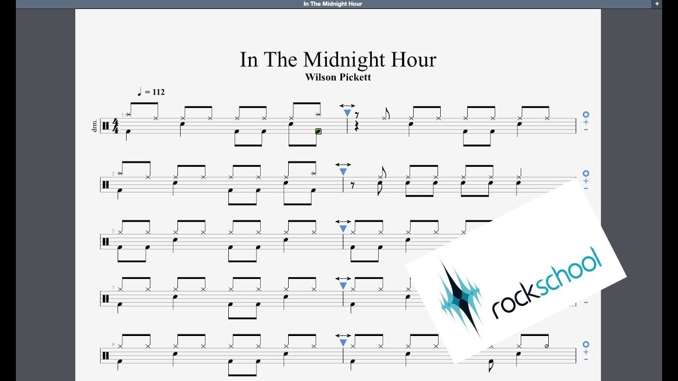Select the 'In The Midnight Hour' document tab
Image resolution: width=678 pixels, height=381 pixels.
coord(333,4)
